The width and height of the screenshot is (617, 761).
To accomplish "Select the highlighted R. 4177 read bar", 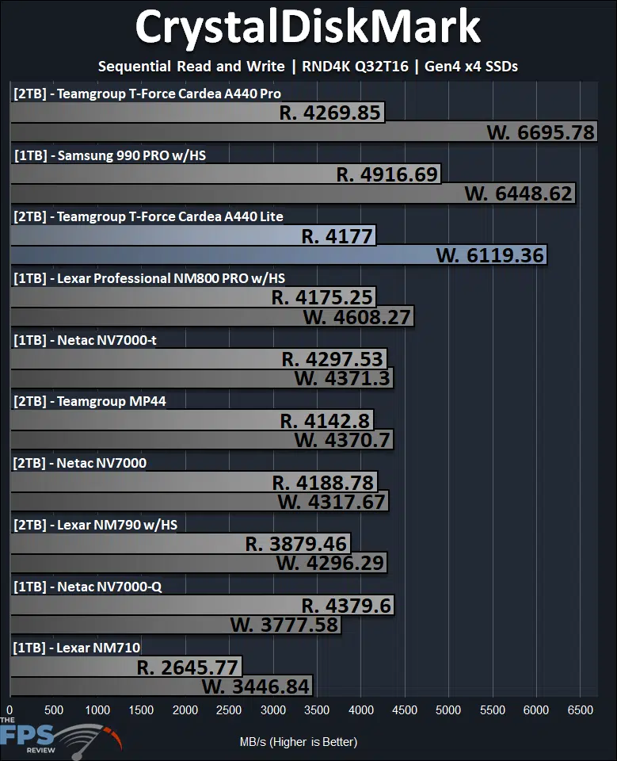I will tap(193, 235).
